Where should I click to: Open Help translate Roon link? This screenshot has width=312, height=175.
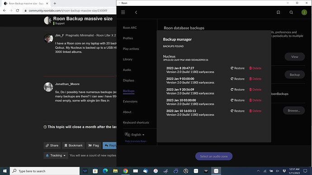(x=136, y=141)
